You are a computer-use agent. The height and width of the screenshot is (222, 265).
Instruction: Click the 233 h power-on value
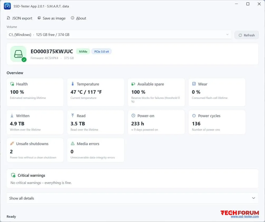(x=138, y=124)
